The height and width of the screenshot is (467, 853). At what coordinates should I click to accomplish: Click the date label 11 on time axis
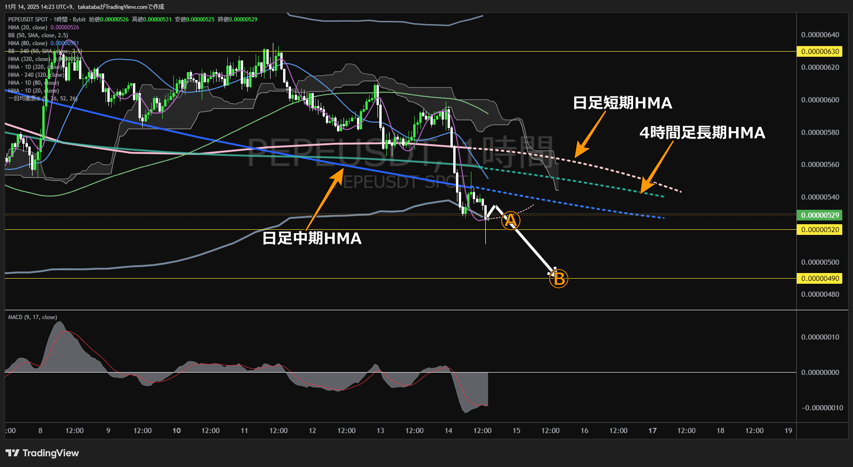pyautogui.click(x=245, y=431)
